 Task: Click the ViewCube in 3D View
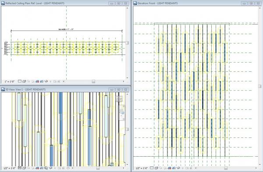click(119, 99)
